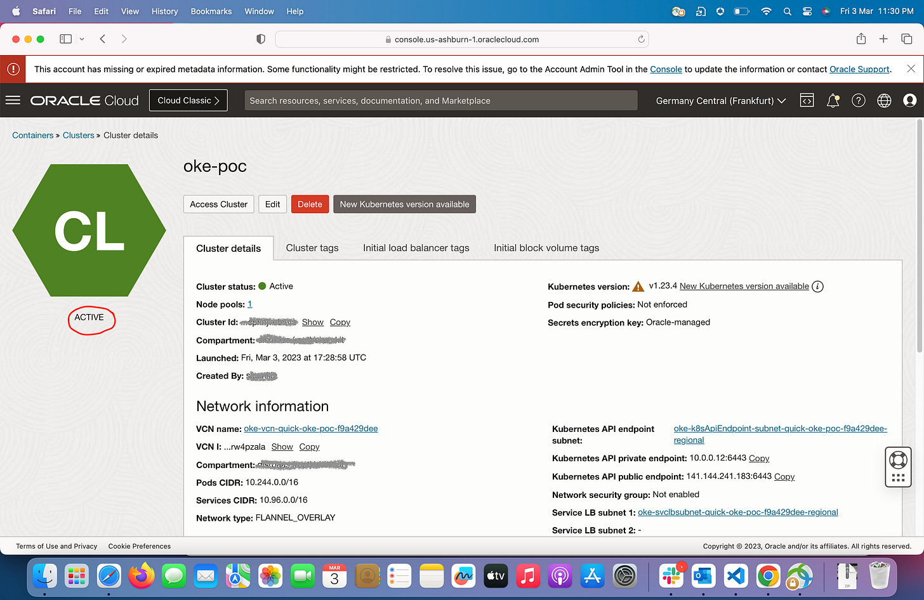
Task: Open the help question mark icon
Action: (858, 100)
